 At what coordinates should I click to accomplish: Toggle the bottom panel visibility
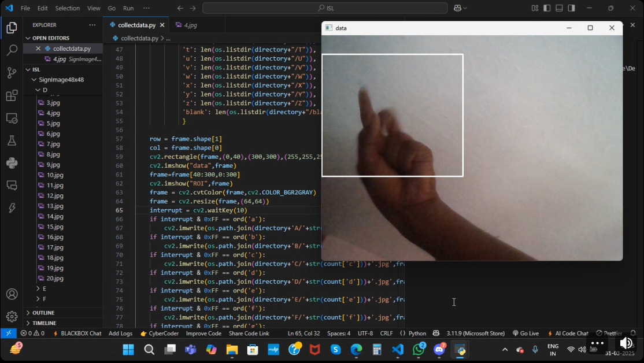coord(559,8)
